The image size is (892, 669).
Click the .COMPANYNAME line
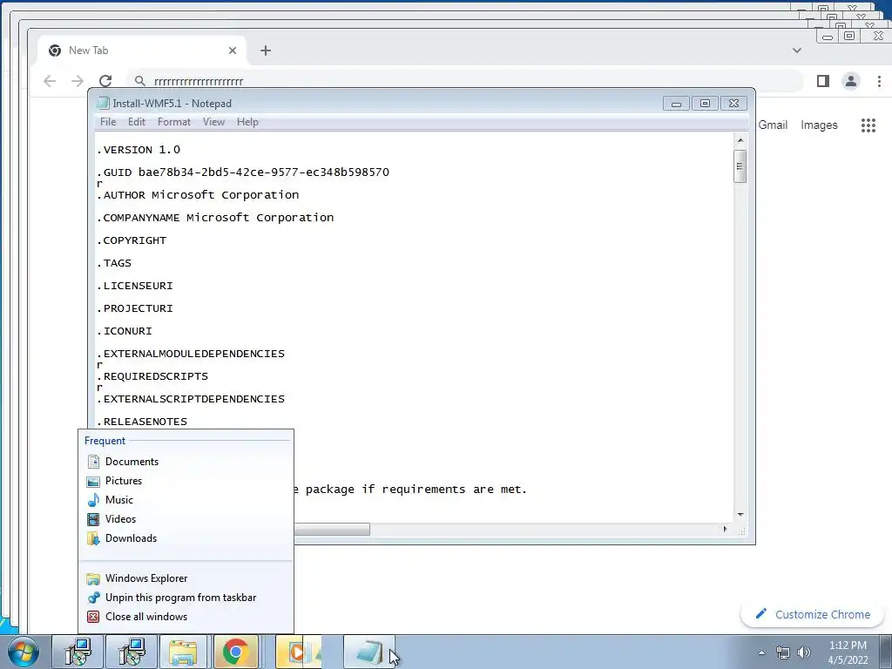[x=215, y=218]
